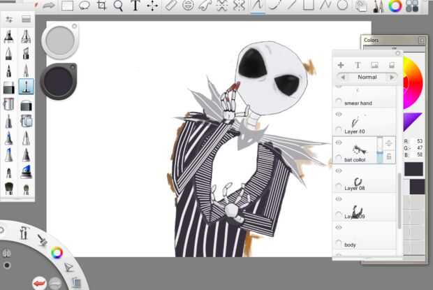Select the Lasso Select tool
This screenshot has height=290, width=433.
(85, 6)
